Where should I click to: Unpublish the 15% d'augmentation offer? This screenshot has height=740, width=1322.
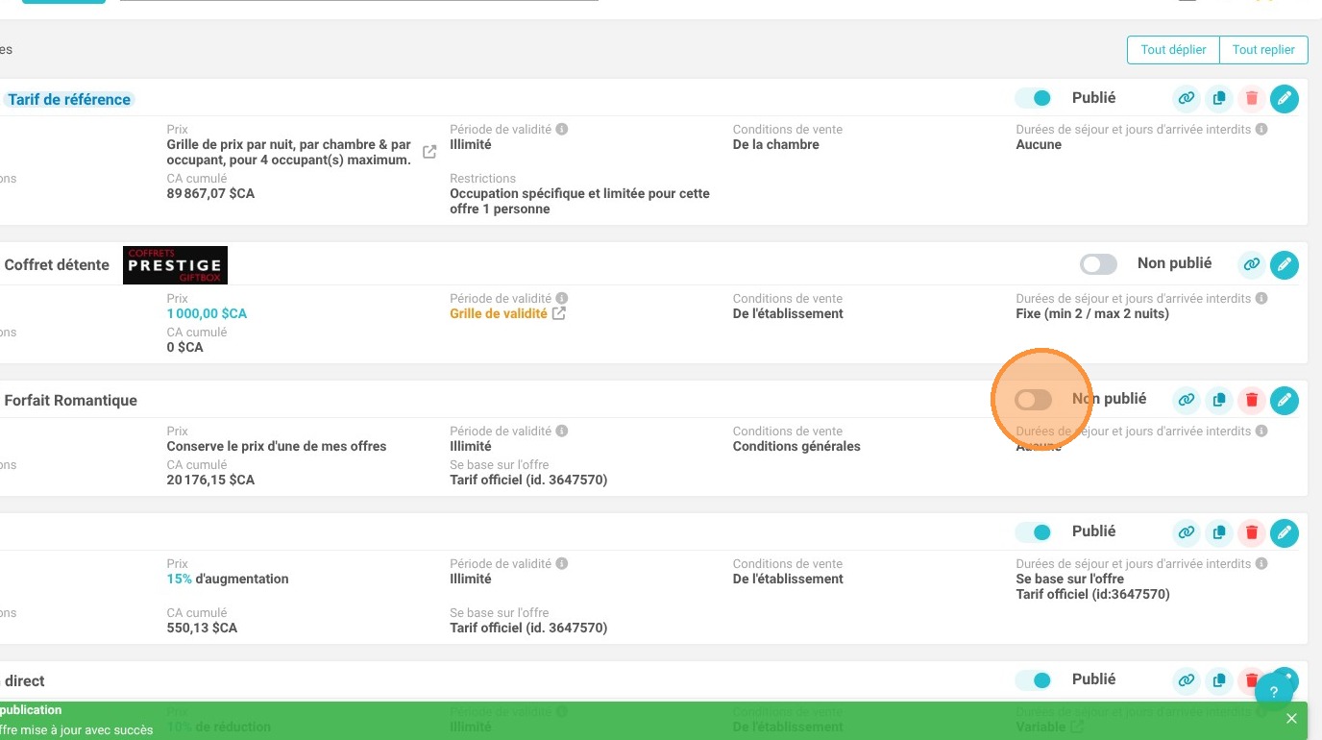[1034, 531]
